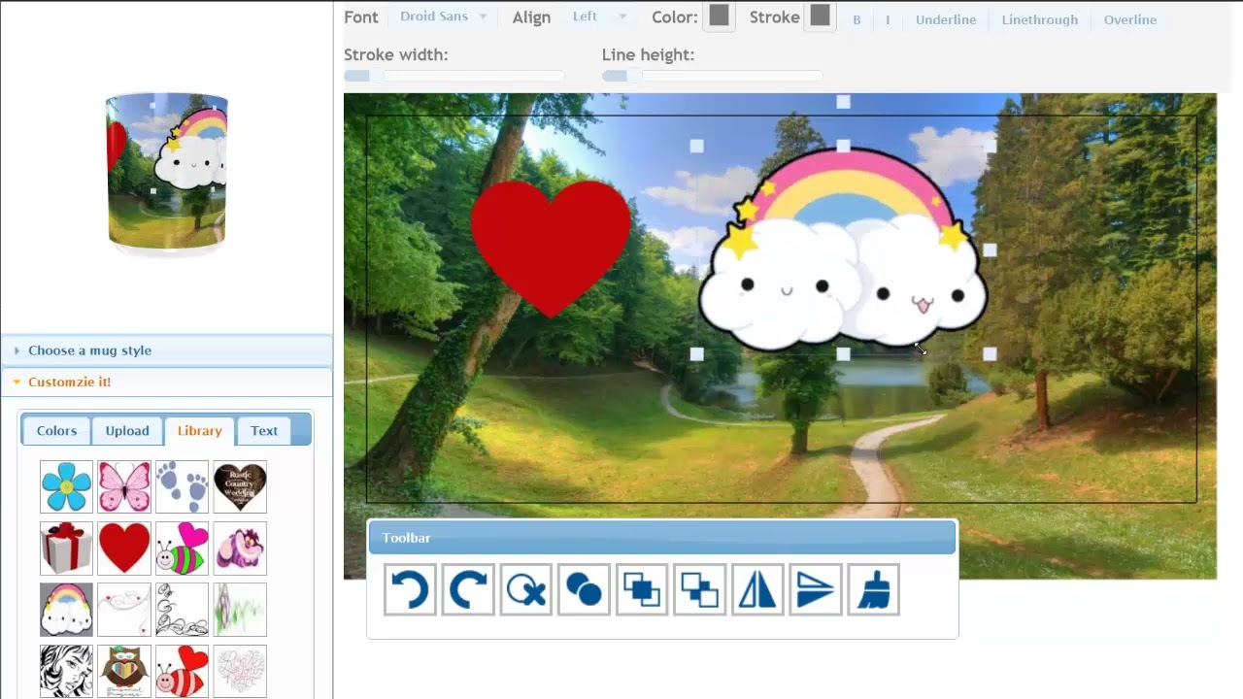Click the redo arrow icon
The image size is (1243, 699).
[468, 589]
